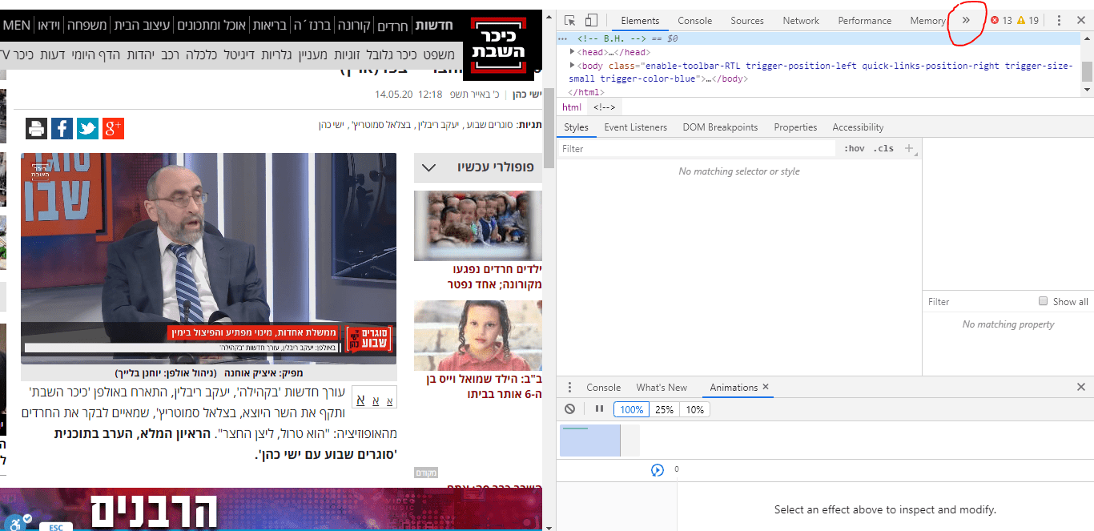Enable the Show all checkbox in Computed pane

[x=1043, y=301]
